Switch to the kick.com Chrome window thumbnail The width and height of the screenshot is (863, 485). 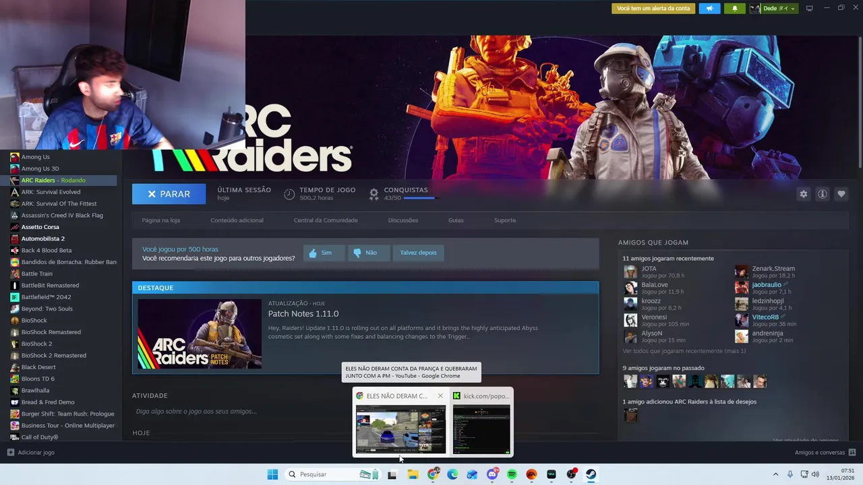[481, 429]
